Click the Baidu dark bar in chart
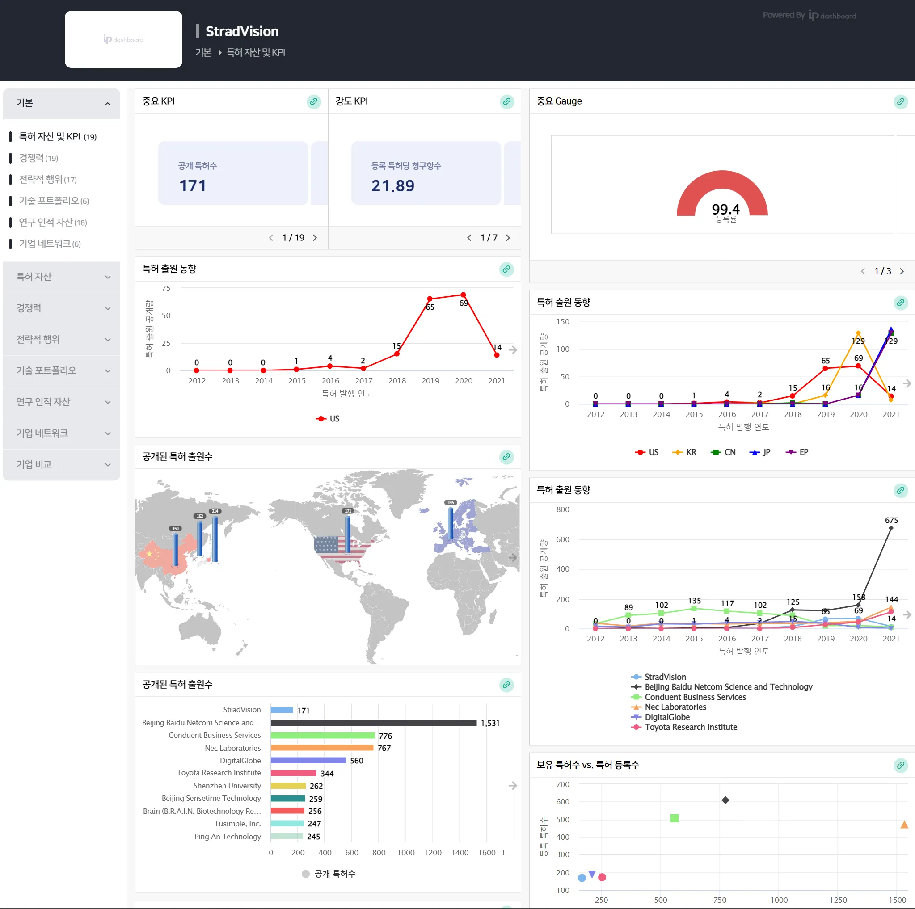The width and height of the screenshot is (915, 909). (x=373, y=723)
